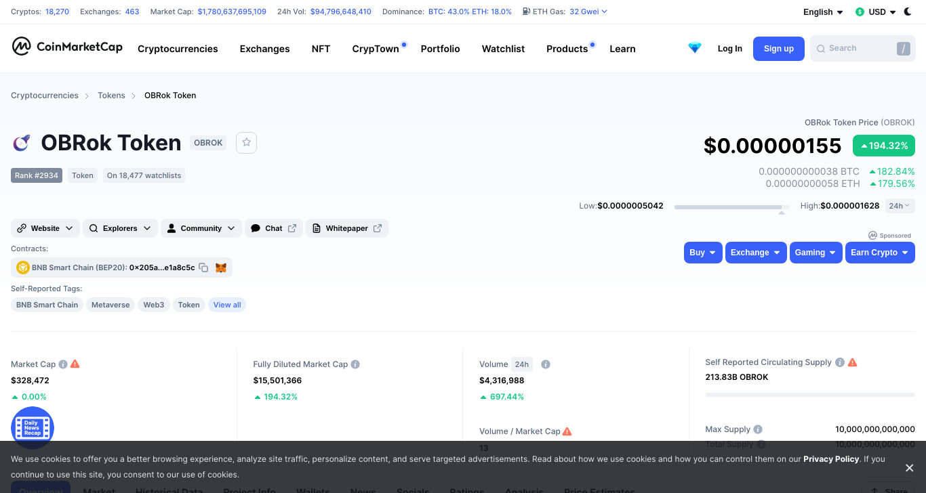Click Volume / Market Cap warning icon
The height and width of the screenshot is (493, 926).
click(x=567, y=431)
